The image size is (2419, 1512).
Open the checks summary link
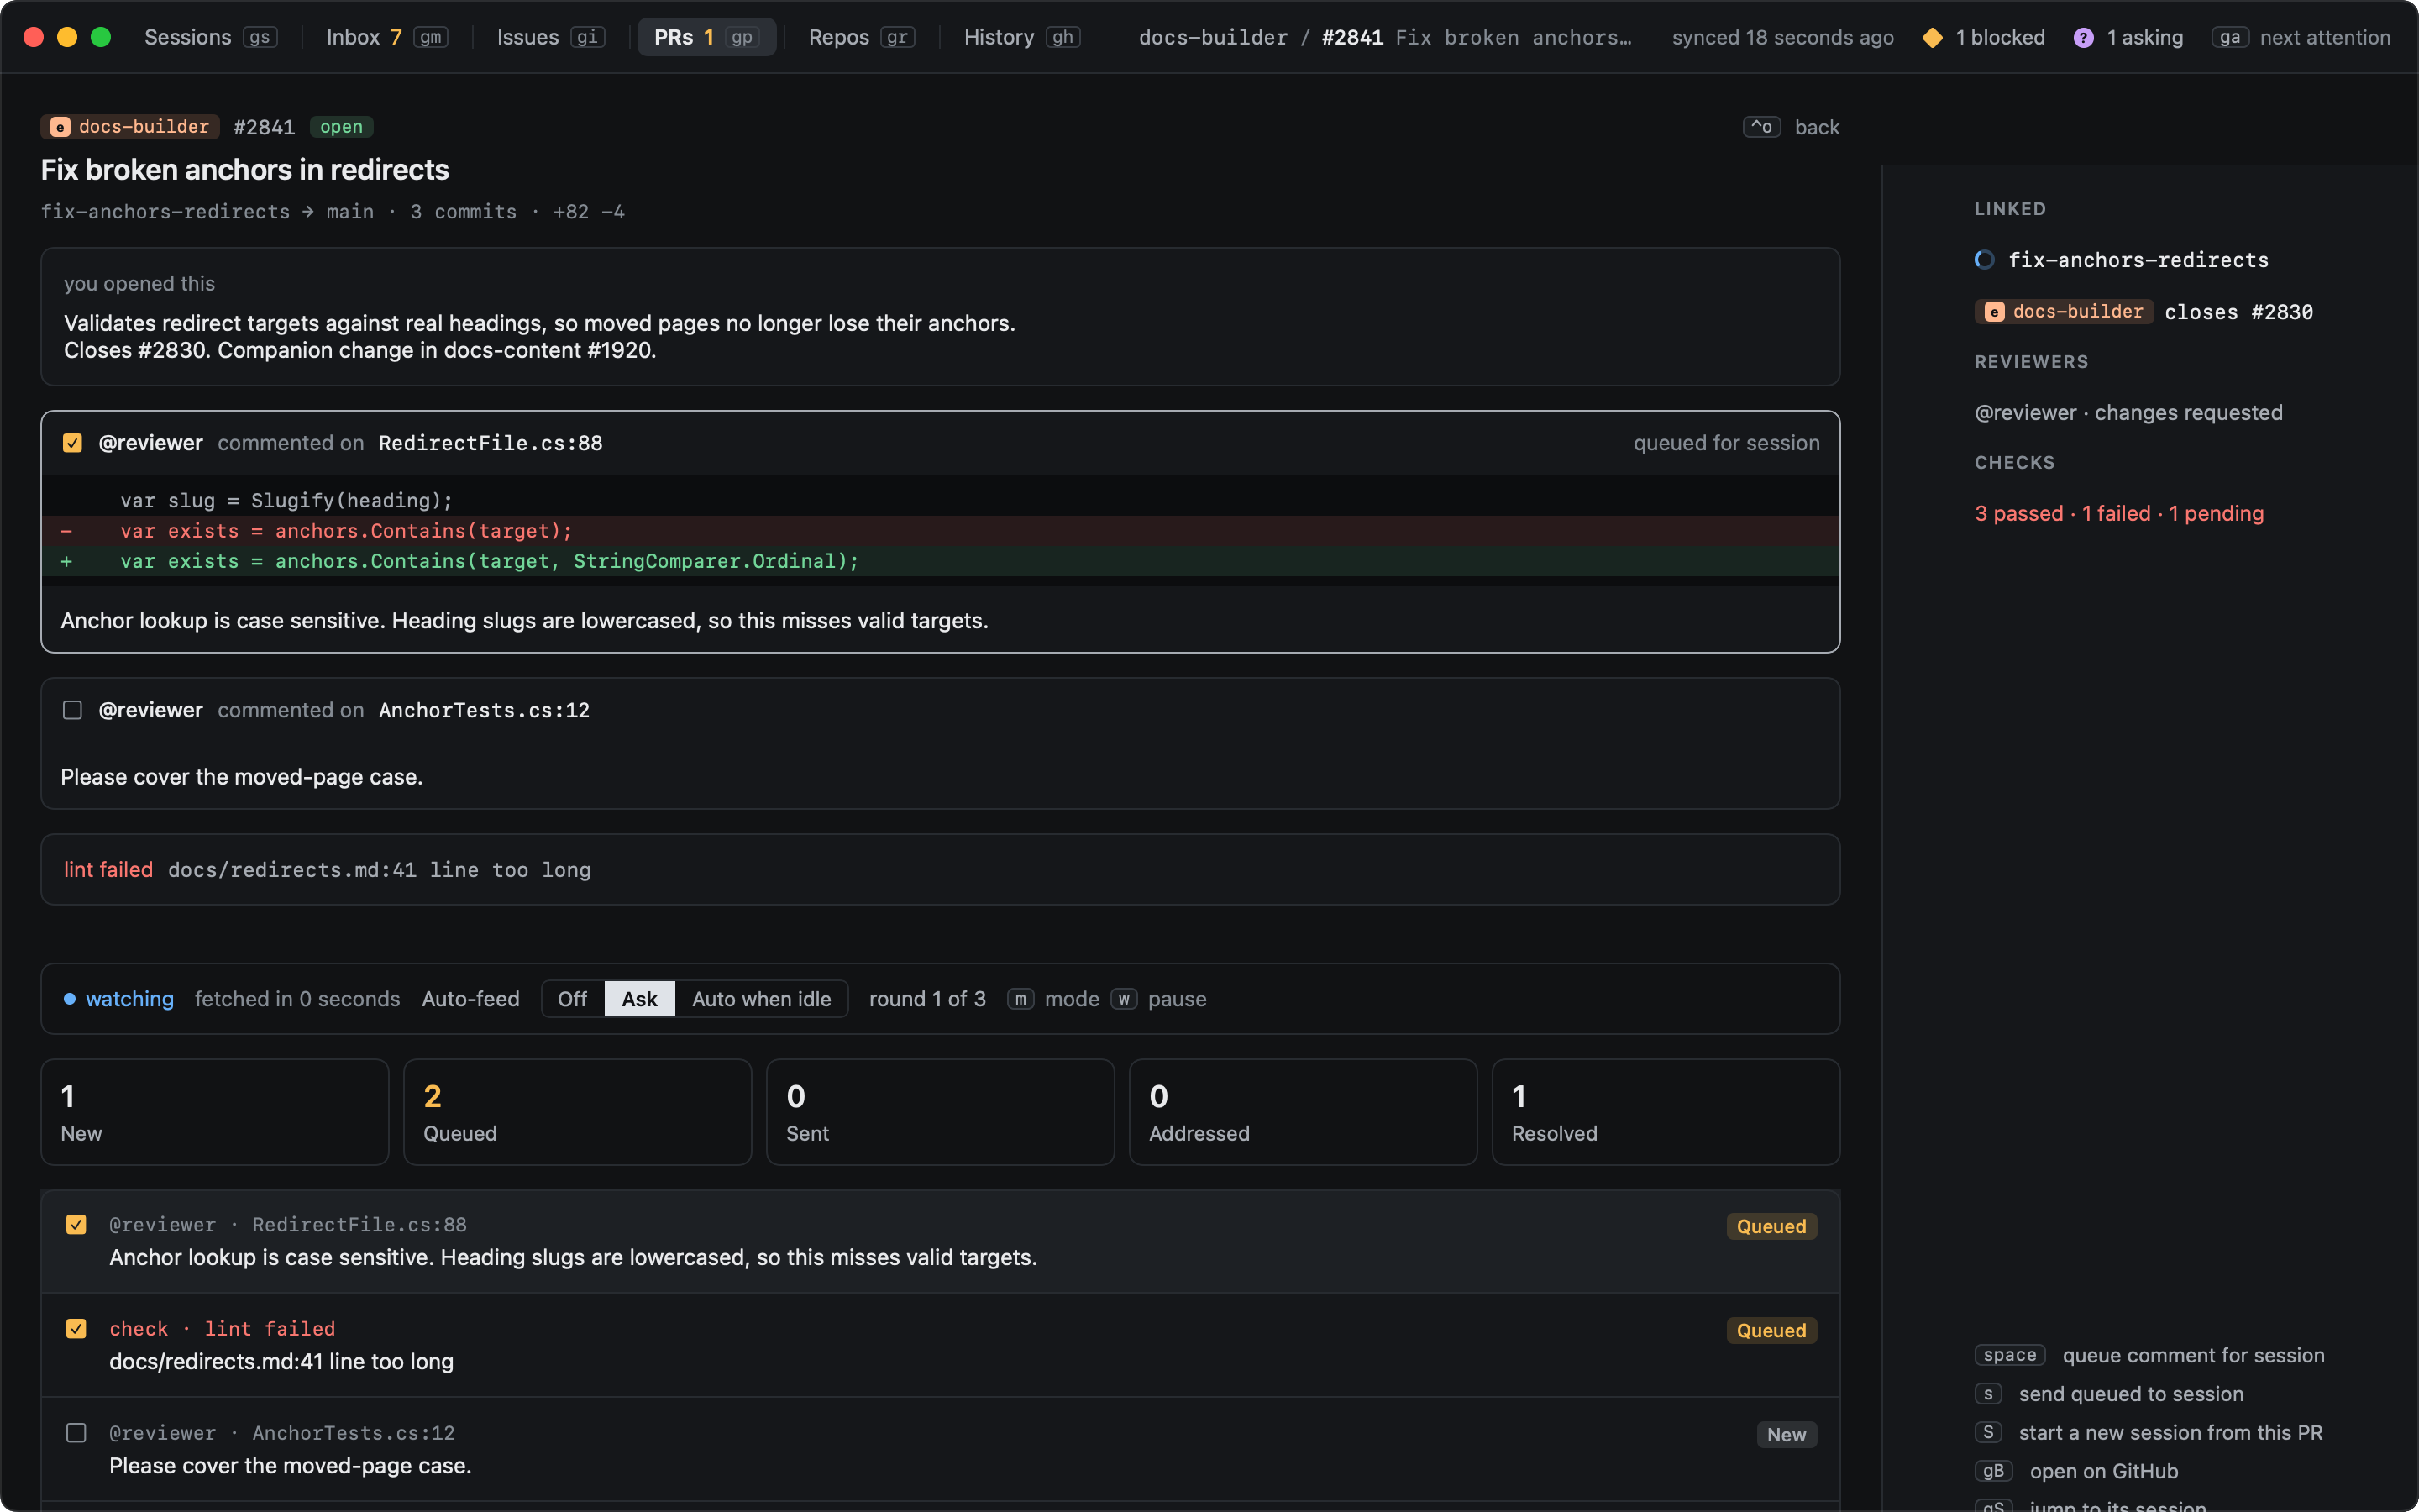point(2118,513)
